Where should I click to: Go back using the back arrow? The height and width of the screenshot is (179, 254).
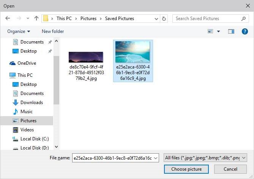(x=8, y=18)
